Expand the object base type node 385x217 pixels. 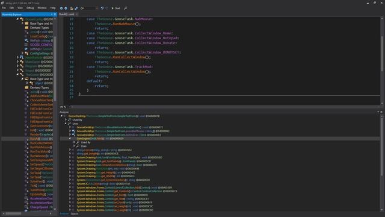(27, 83)
